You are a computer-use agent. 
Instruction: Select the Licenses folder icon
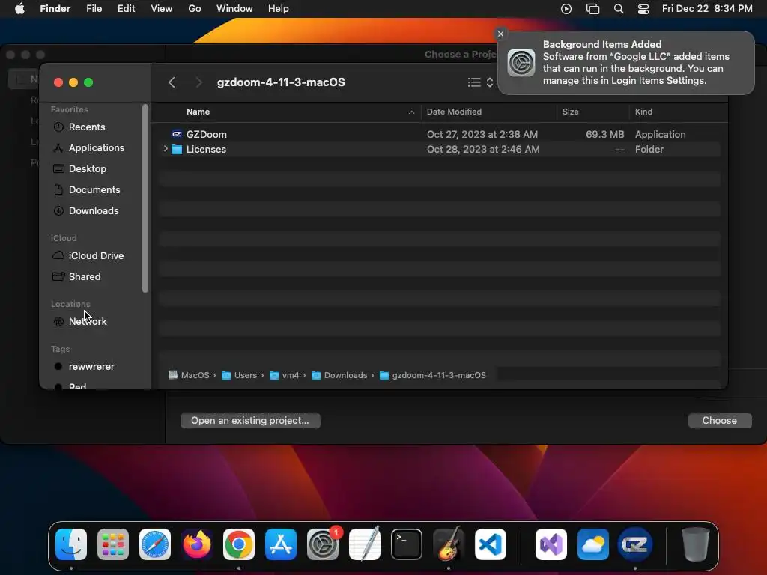(177, 149)
